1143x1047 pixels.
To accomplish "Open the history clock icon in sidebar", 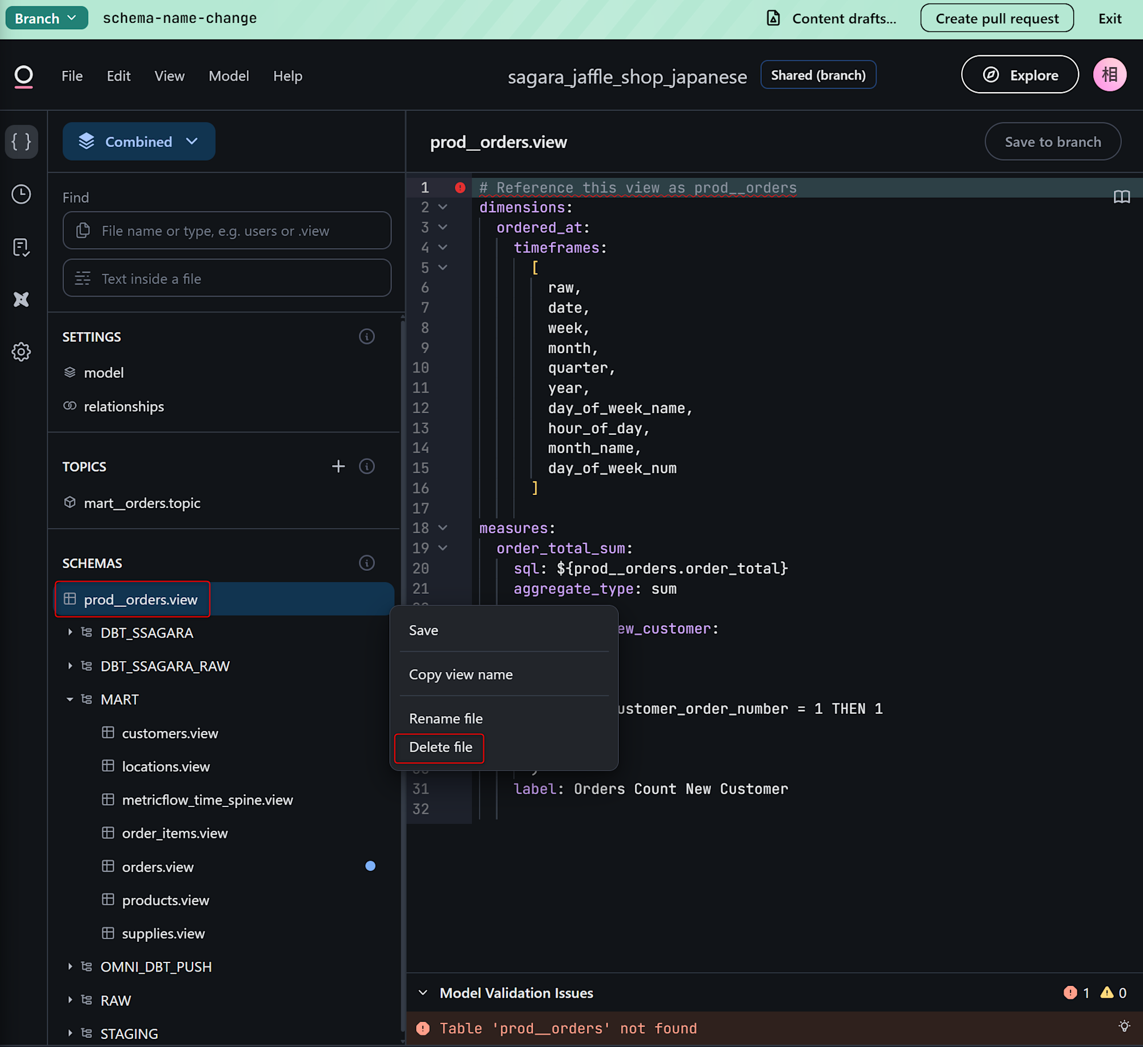I will [21, 194].
